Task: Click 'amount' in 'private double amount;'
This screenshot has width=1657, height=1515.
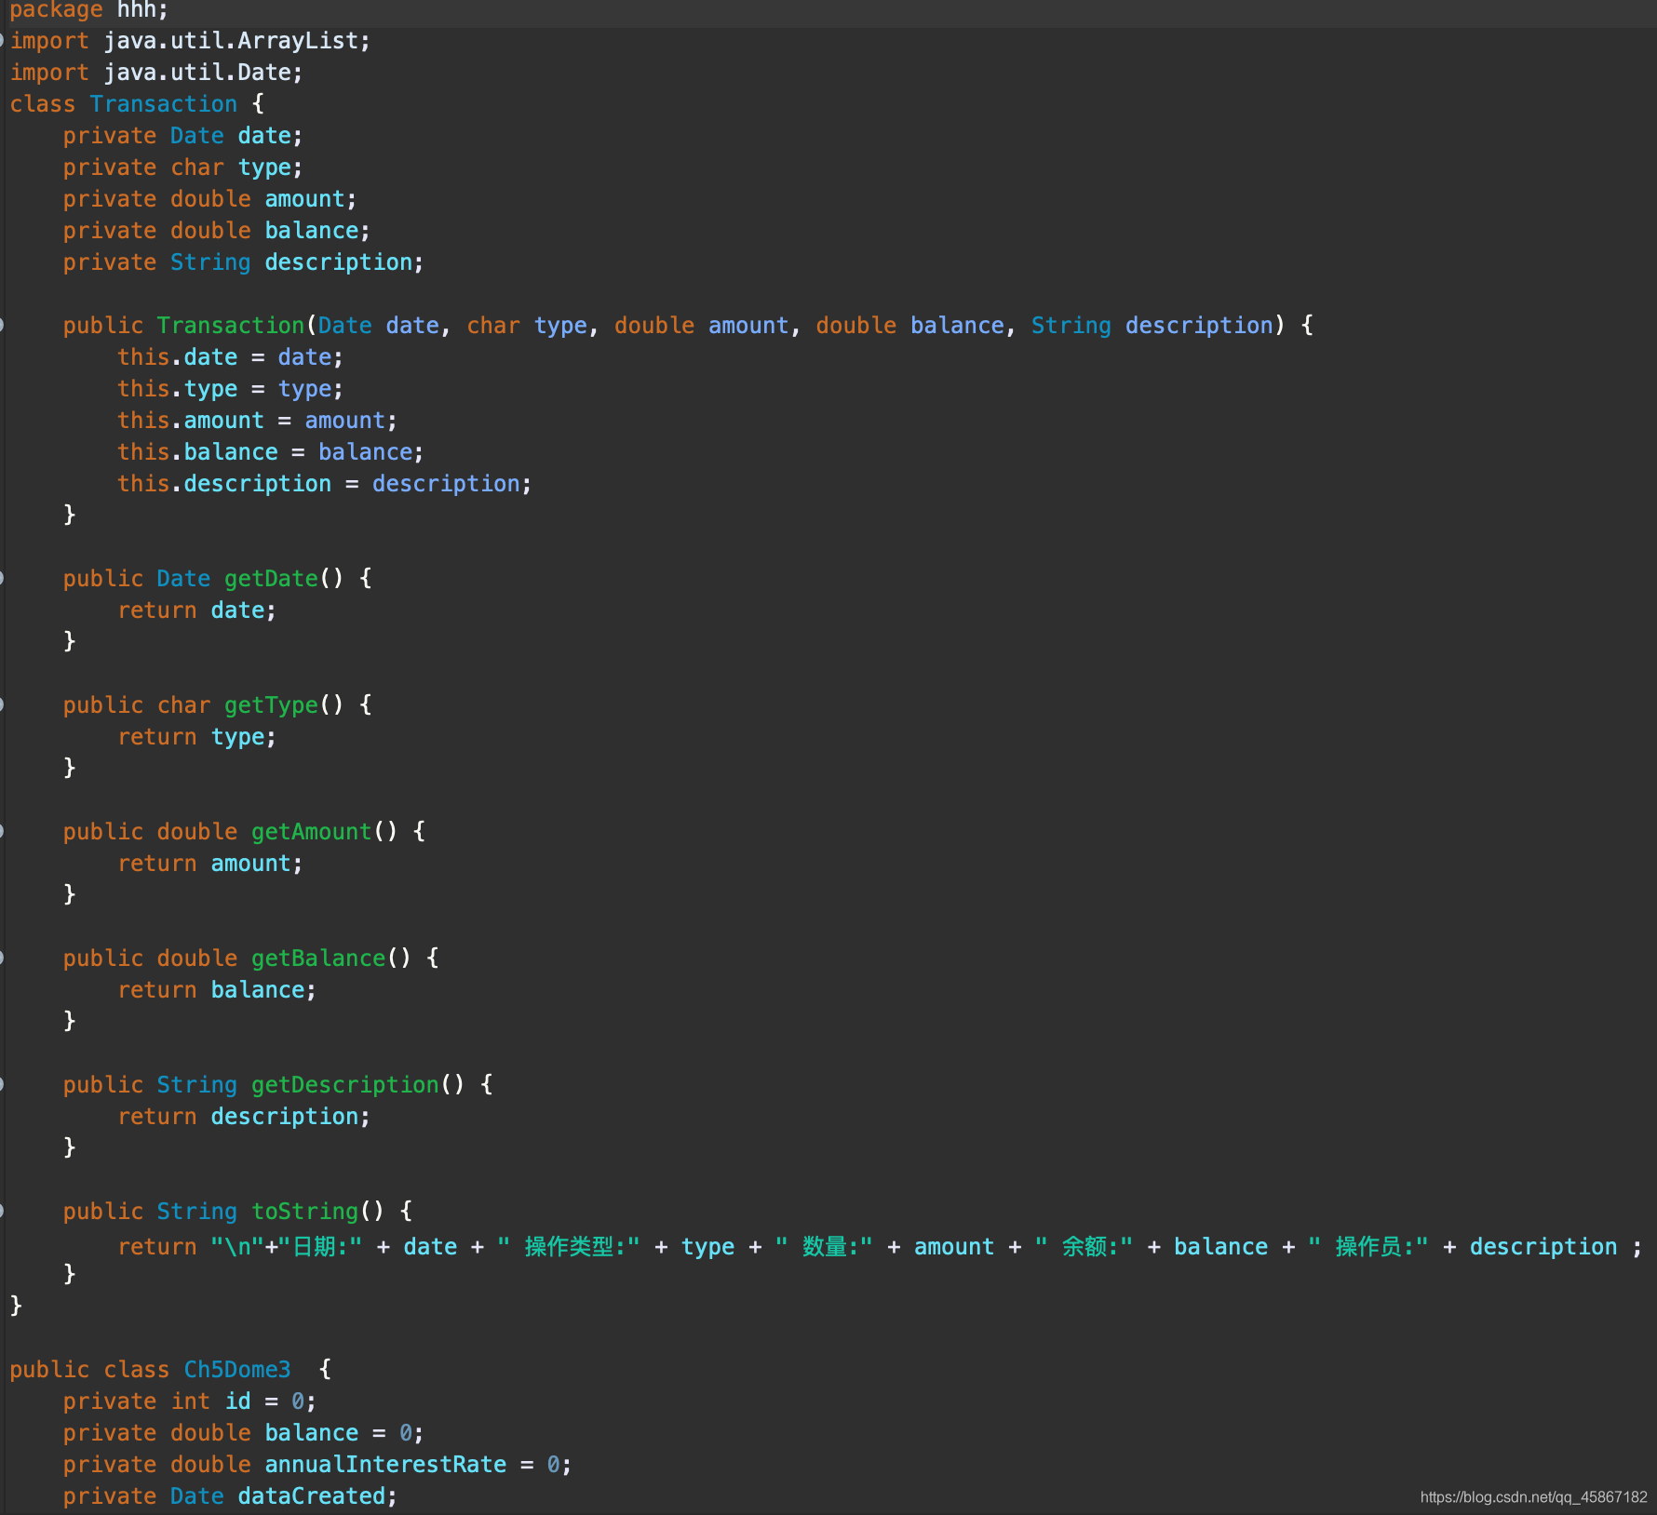Action: click(304, 199)
